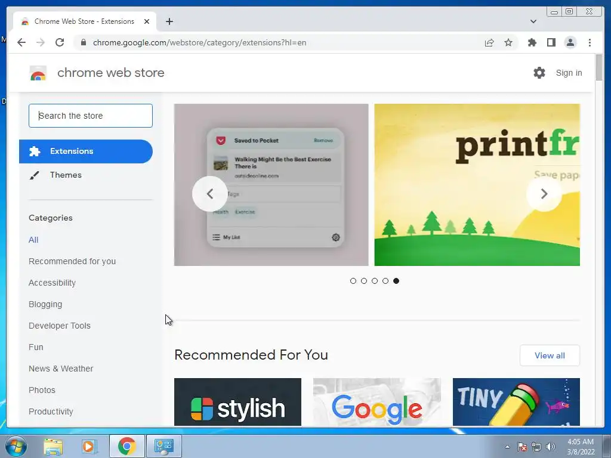
Task: Click the address bar URL
Action: click(199, 42)
